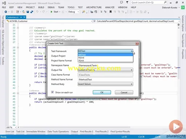186x139 pixels.
Task: Open the Output File dropdown
Action: point(105,70)
